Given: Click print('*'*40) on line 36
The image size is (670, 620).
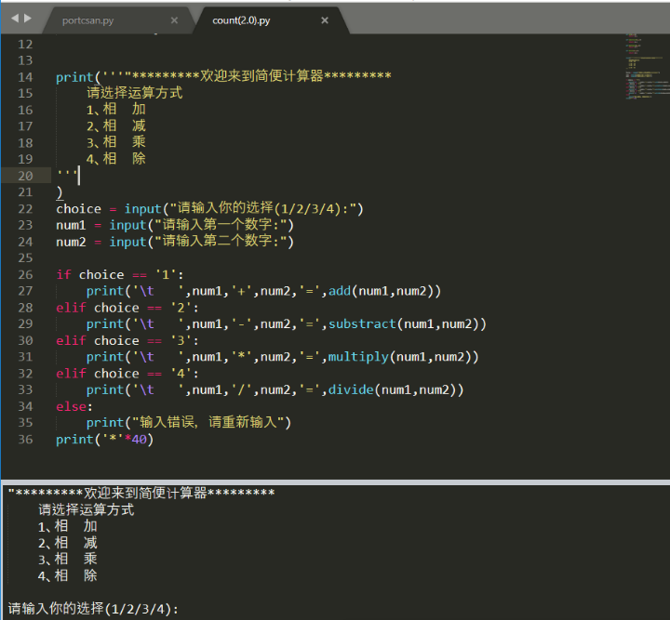Looking at the screenshot, I should (x=104, y=440).
